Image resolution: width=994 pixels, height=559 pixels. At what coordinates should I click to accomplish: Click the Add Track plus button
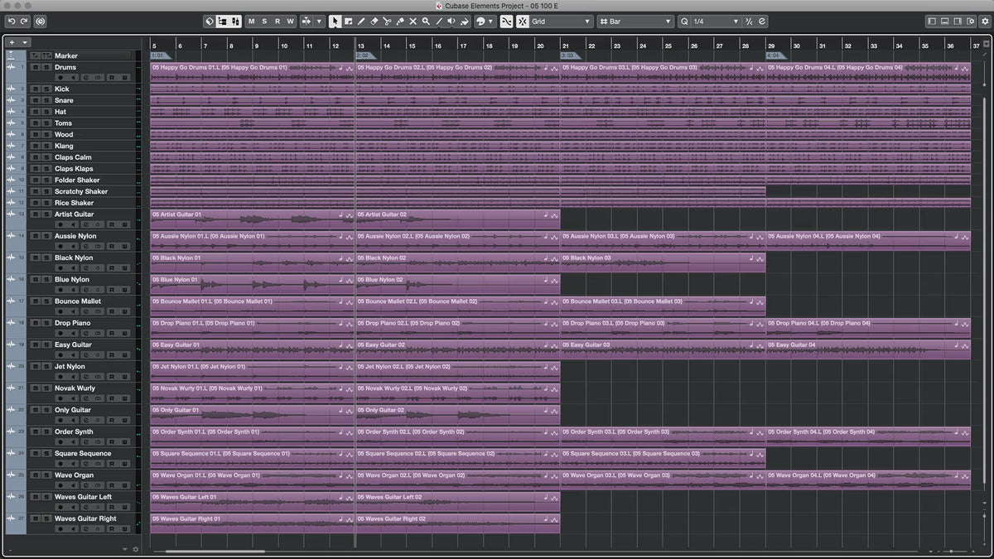click(x=12, y=42)
